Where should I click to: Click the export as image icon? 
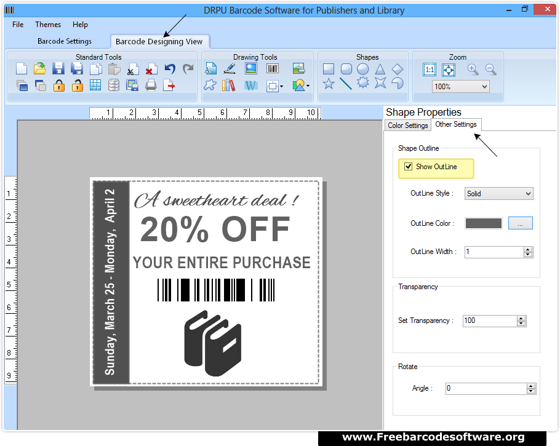coord(132,86)
